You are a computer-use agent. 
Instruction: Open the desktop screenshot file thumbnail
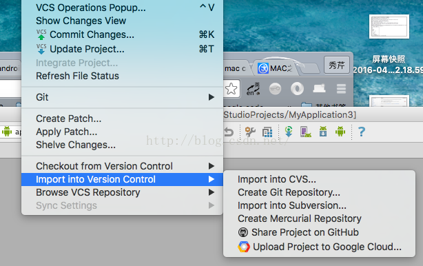pyautogui.click(x=389, y=26)
